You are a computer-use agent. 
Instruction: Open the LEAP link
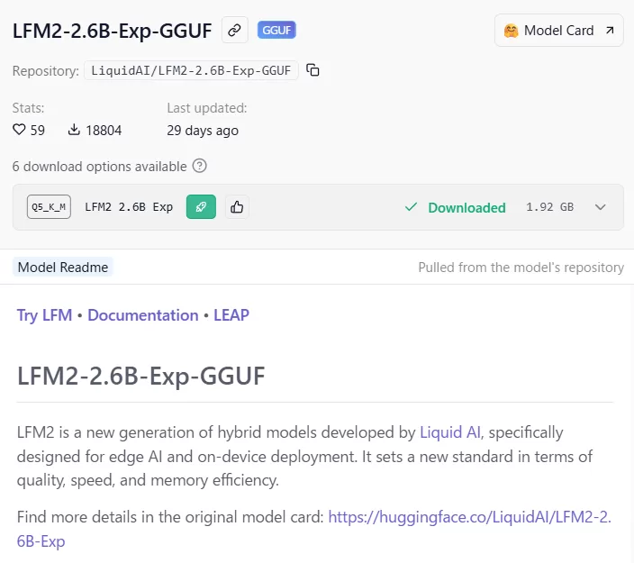[x=231, y=315]
